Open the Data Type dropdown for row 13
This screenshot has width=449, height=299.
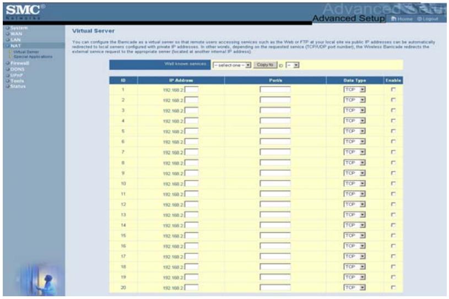[x=354, y=215]
